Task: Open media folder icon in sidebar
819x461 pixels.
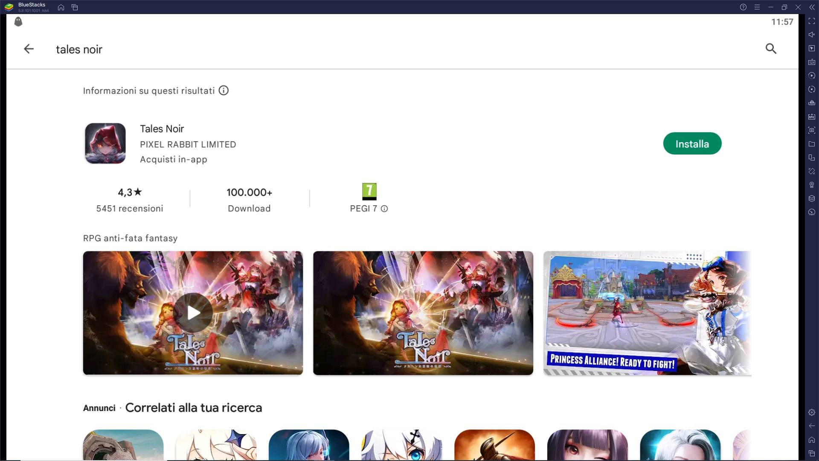Action: (811, 144)
